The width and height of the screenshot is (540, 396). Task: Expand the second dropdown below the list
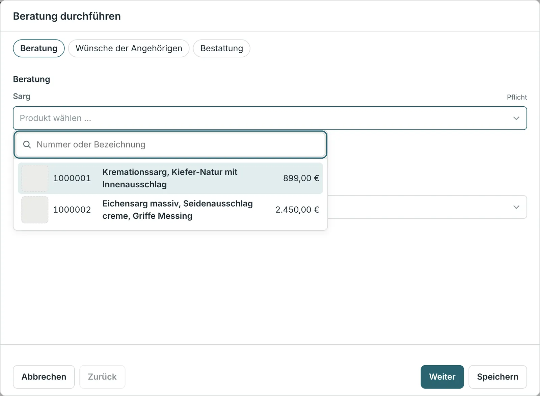516,207
